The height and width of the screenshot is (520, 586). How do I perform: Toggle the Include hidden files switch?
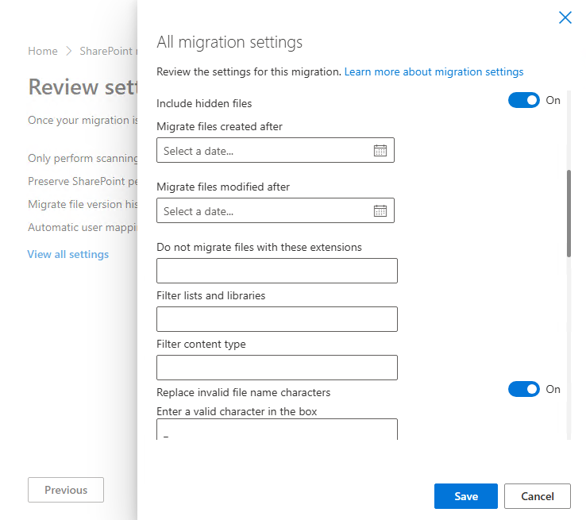(523, 100)
